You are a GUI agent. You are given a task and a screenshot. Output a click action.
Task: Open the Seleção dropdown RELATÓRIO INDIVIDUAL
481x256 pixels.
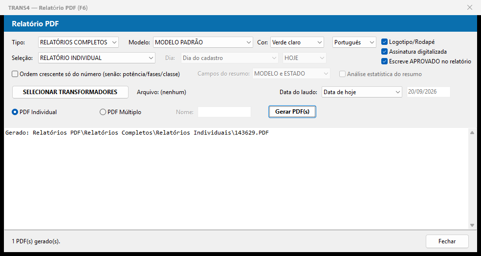click(x=97, y=58)
